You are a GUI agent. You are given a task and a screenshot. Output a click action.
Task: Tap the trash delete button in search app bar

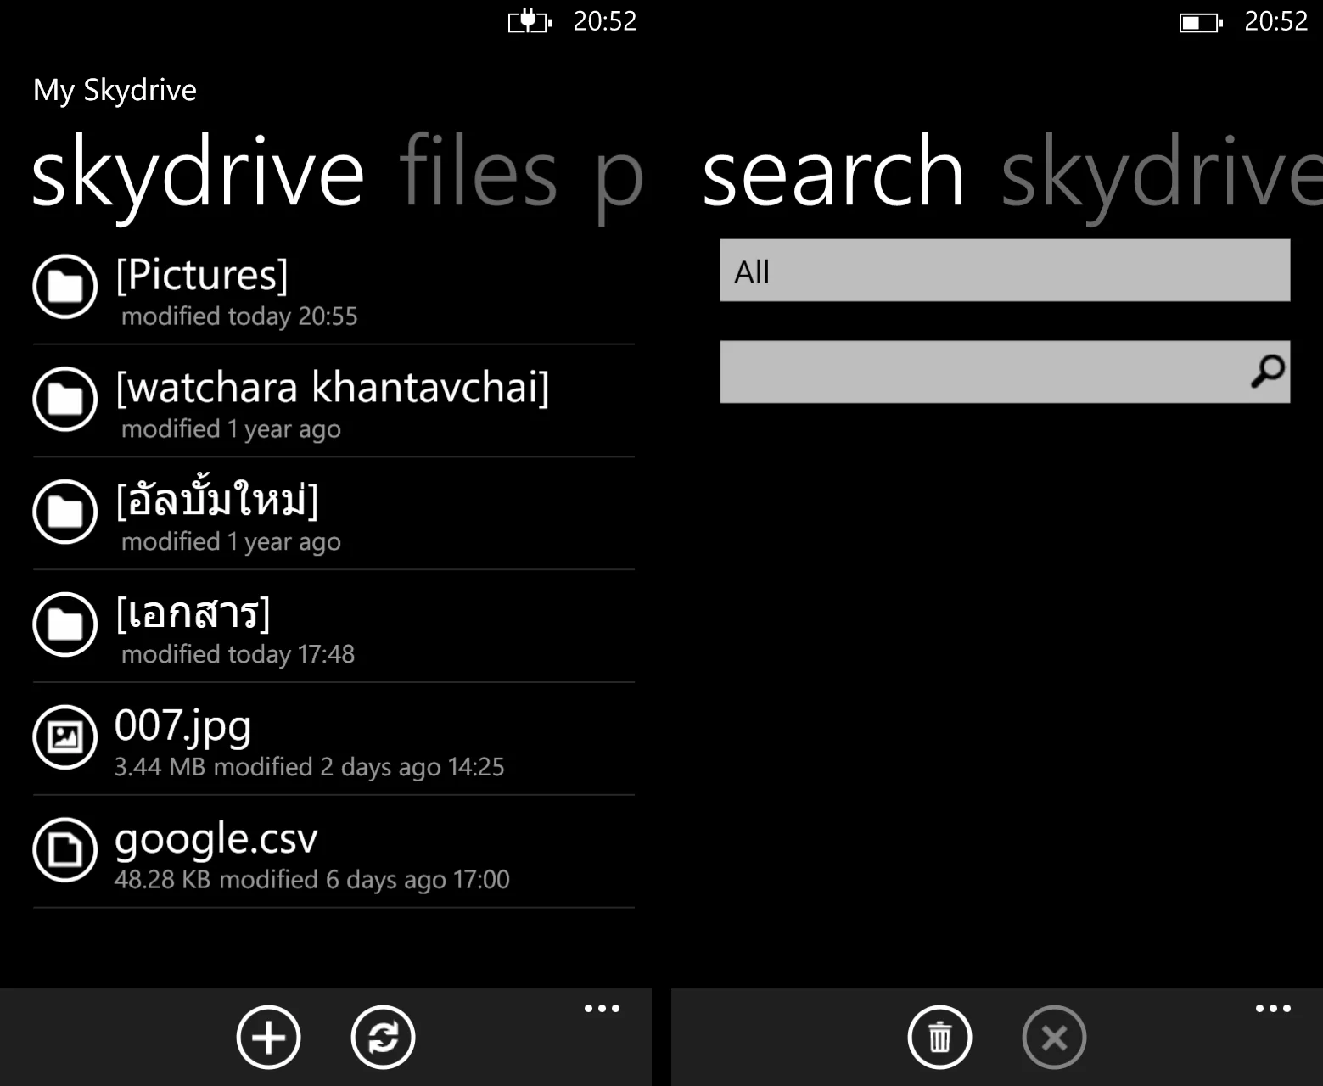pos(939,1038)
